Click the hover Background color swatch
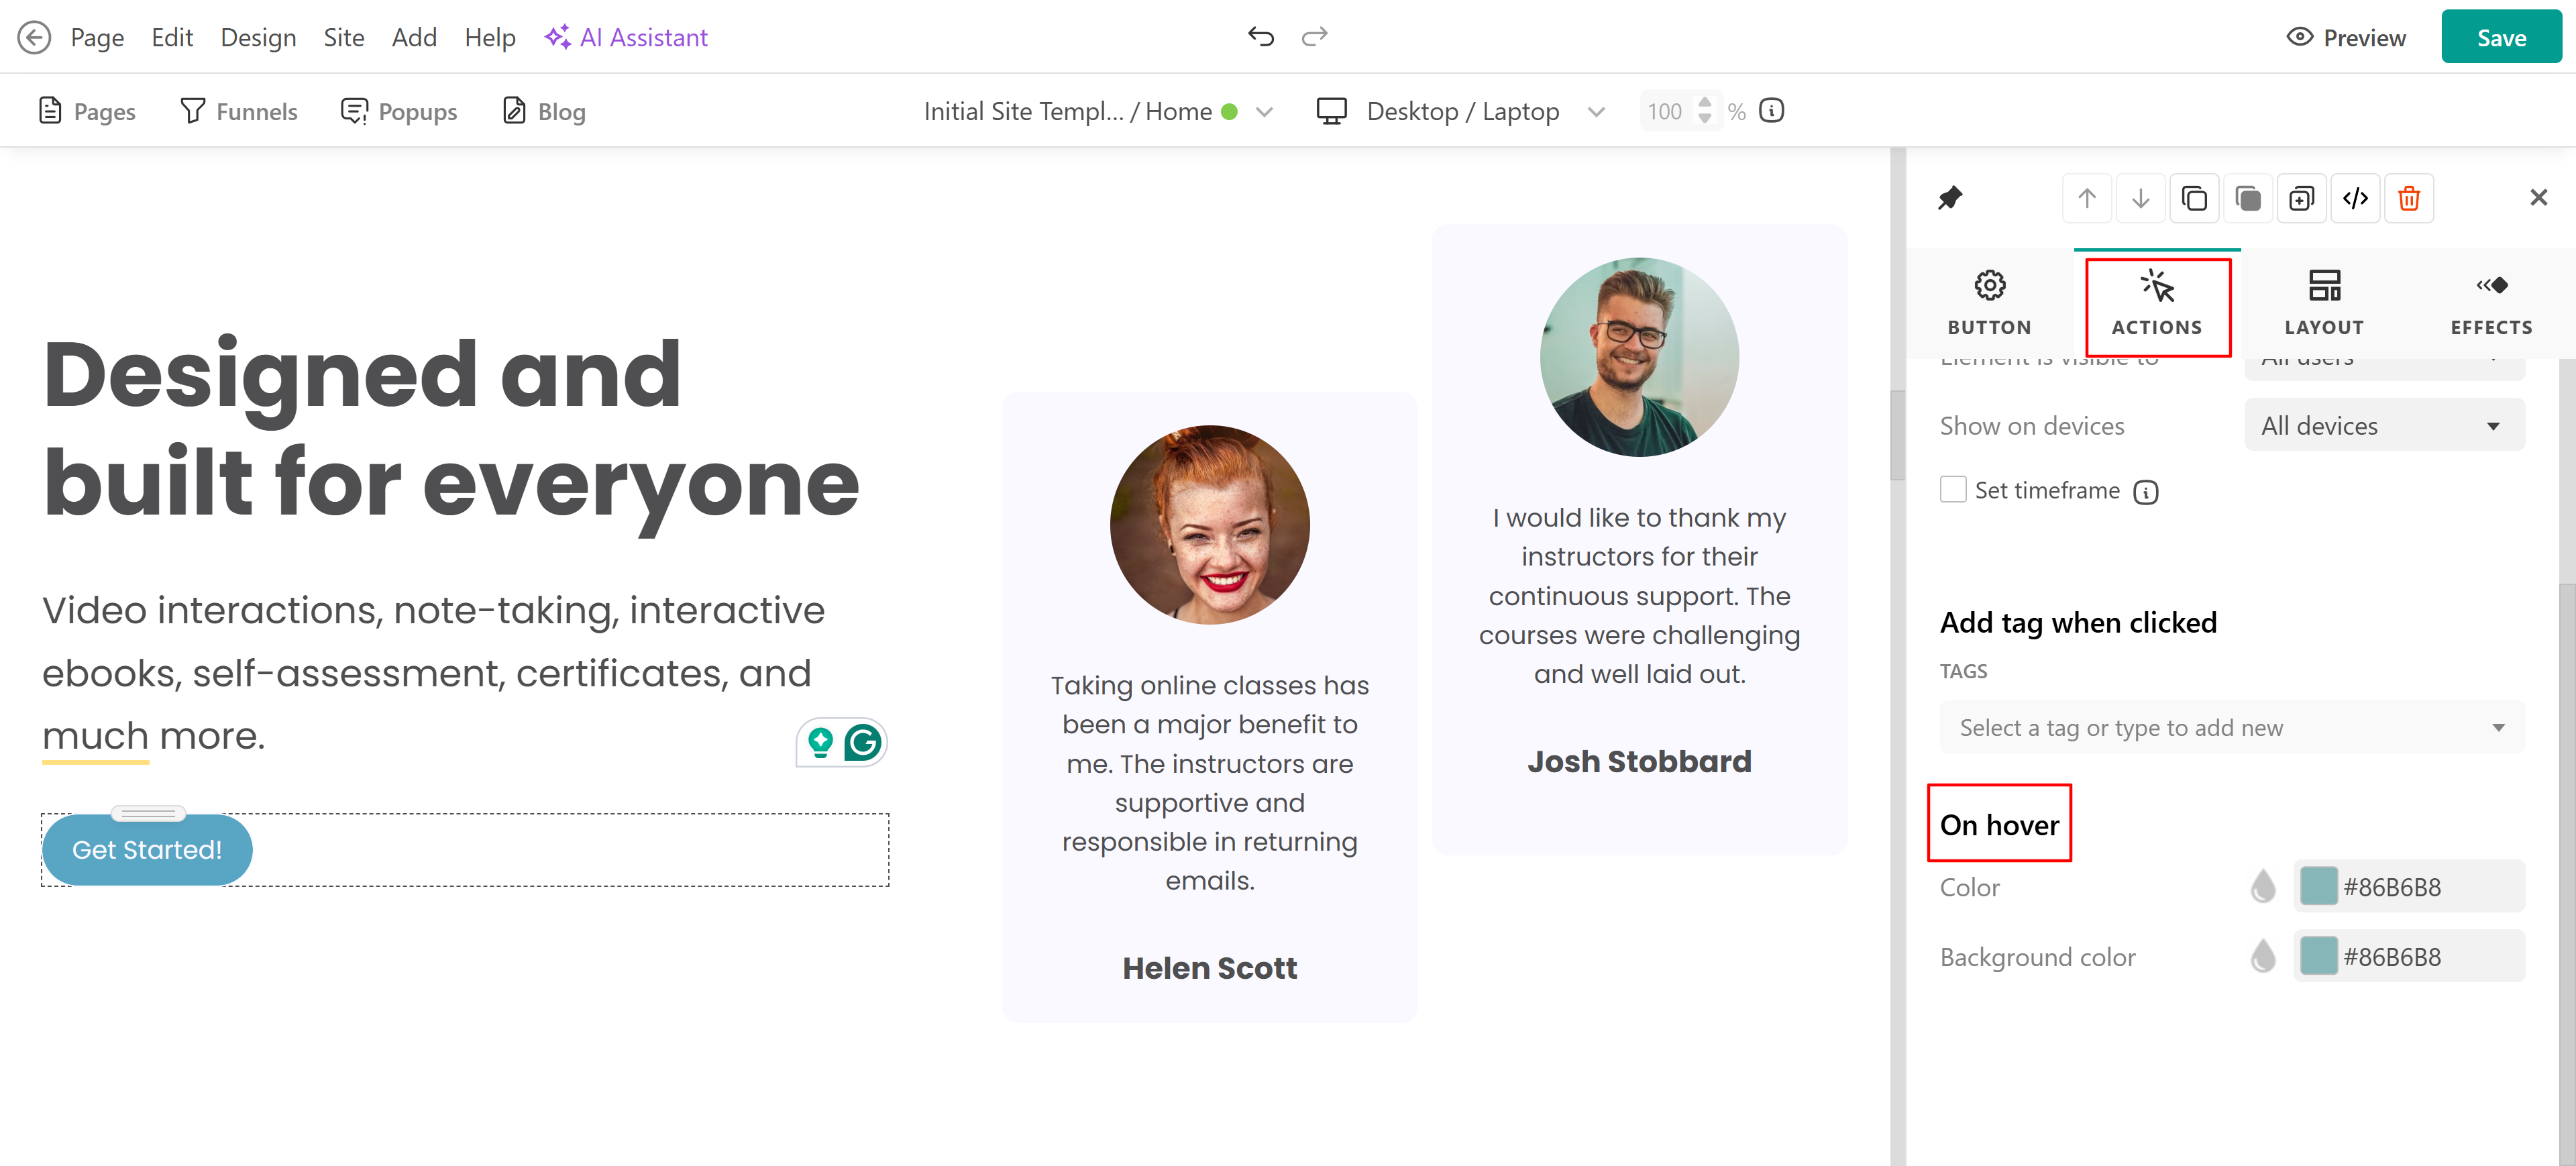The width and height of the screenshot is (2576, 1166). (2318, 957)
